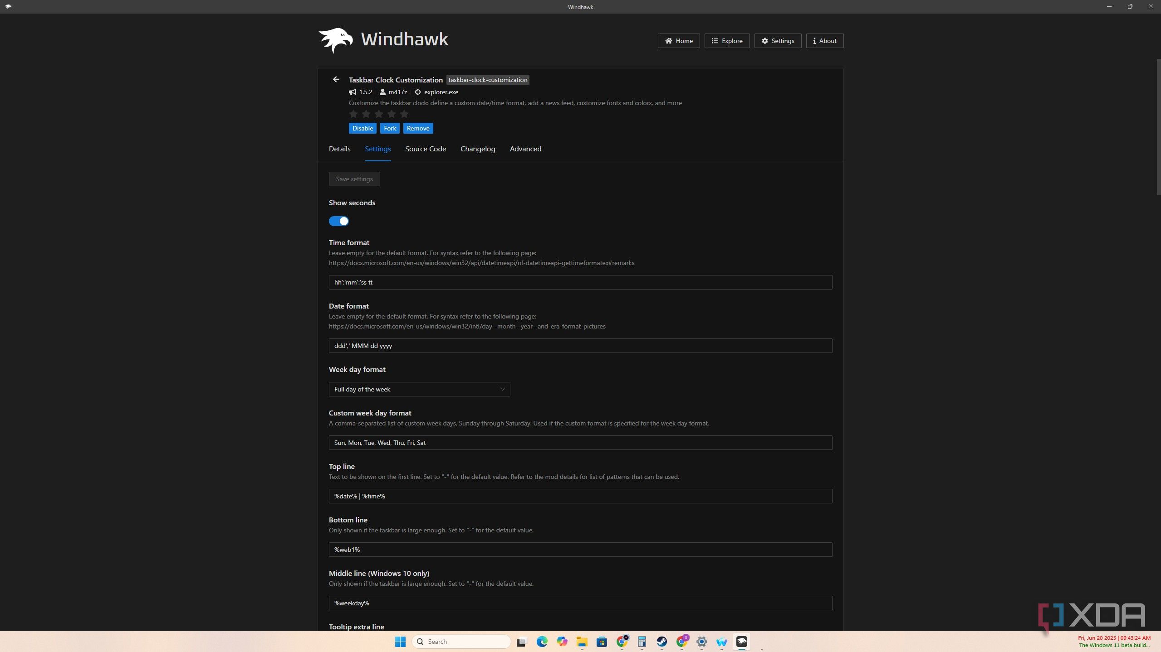
Task: Click the gettimeformatex documentation URL text
Action: click(481, 263)
